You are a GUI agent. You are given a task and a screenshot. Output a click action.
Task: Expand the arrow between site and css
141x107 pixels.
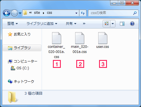[x=43, y=13]
